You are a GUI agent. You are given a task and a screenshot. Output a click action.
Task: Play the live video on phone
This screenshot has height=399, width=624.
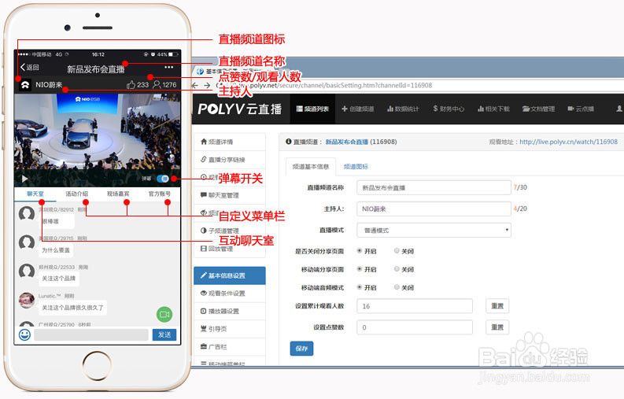coord(24,179)
